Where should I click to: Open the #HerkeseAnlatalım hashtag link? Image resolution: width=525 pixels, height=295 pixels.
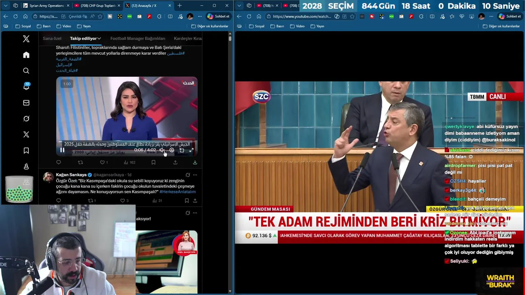point(178,192)
